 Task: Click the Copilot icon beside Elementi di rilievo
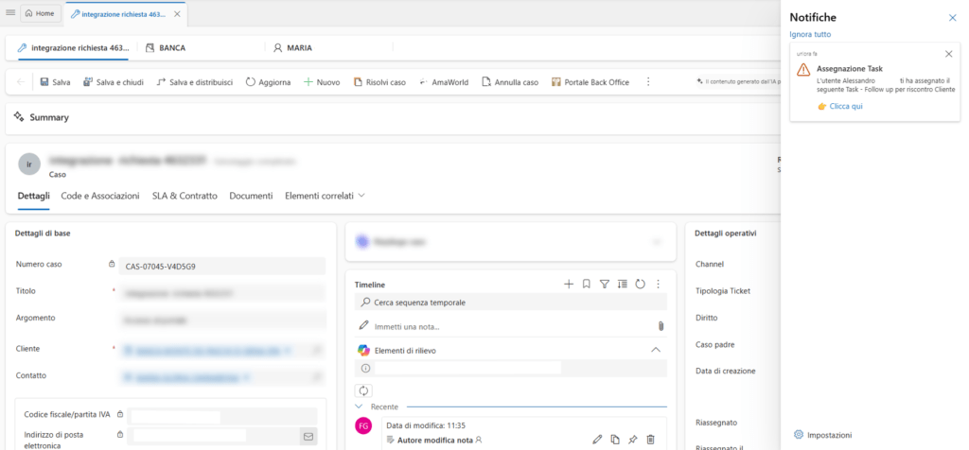[x=364, y=350]
